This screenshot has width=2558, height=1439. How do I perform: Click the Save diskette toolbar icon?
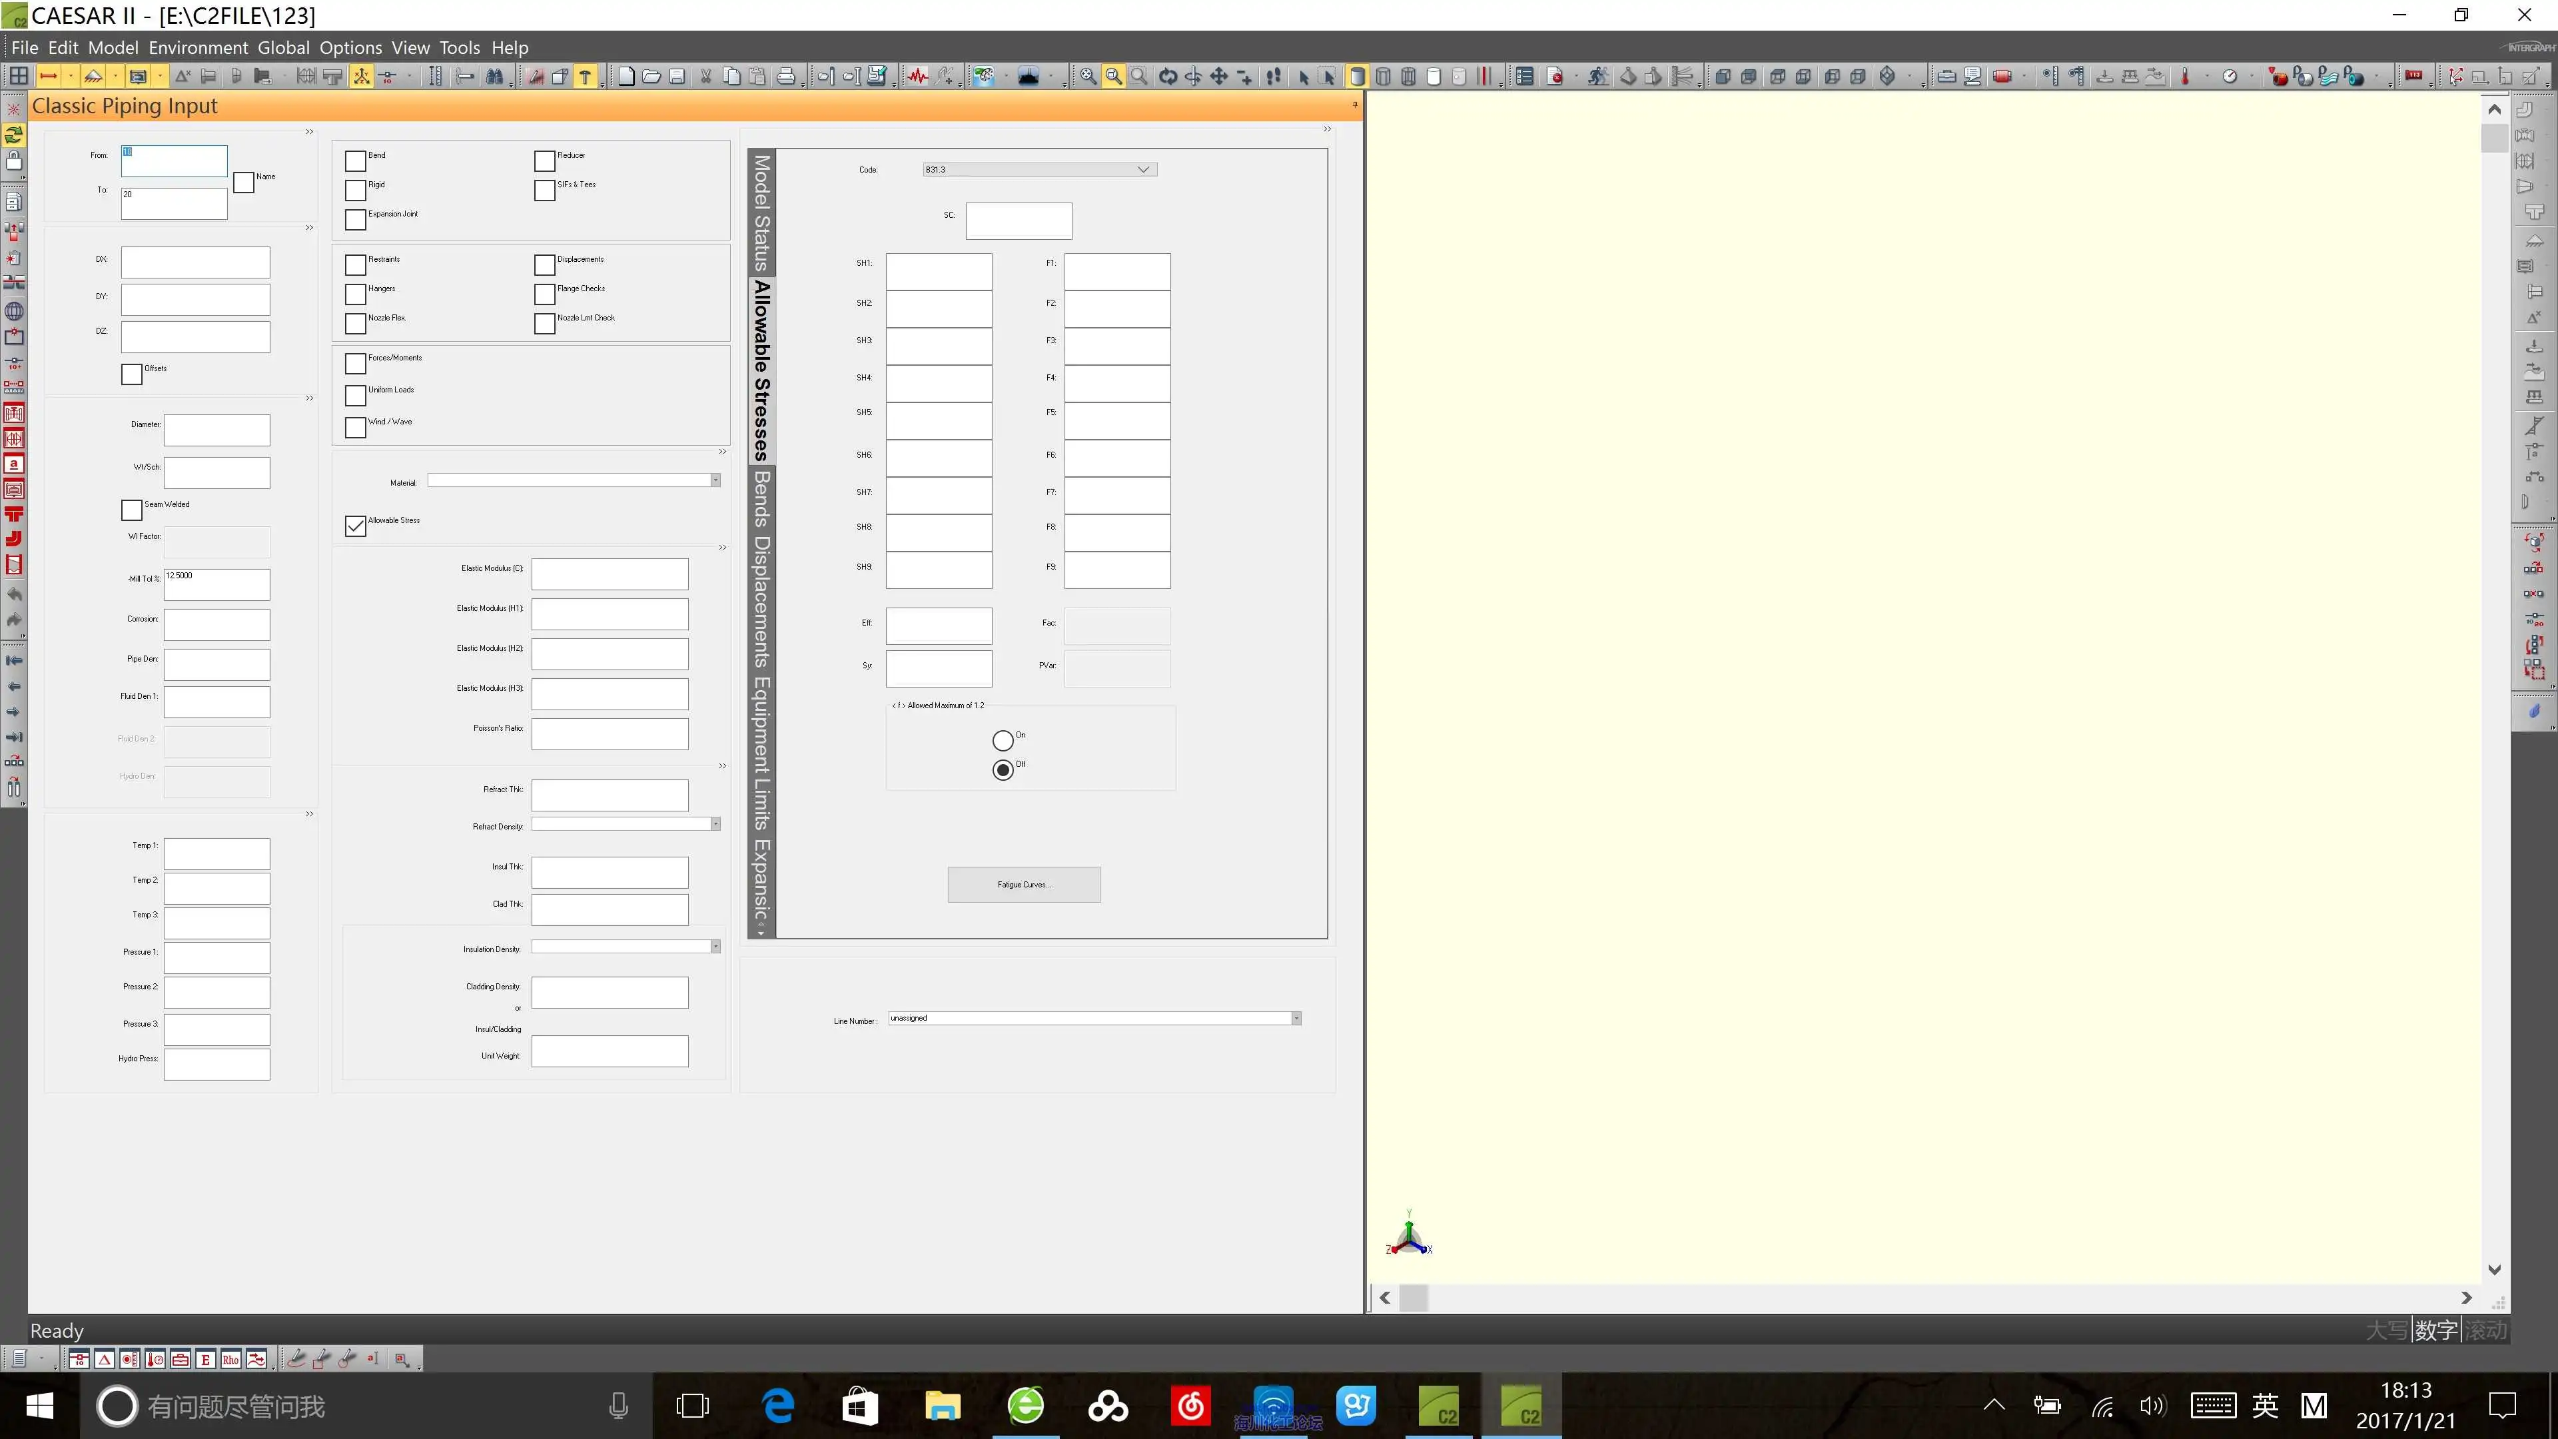(677, 77)
